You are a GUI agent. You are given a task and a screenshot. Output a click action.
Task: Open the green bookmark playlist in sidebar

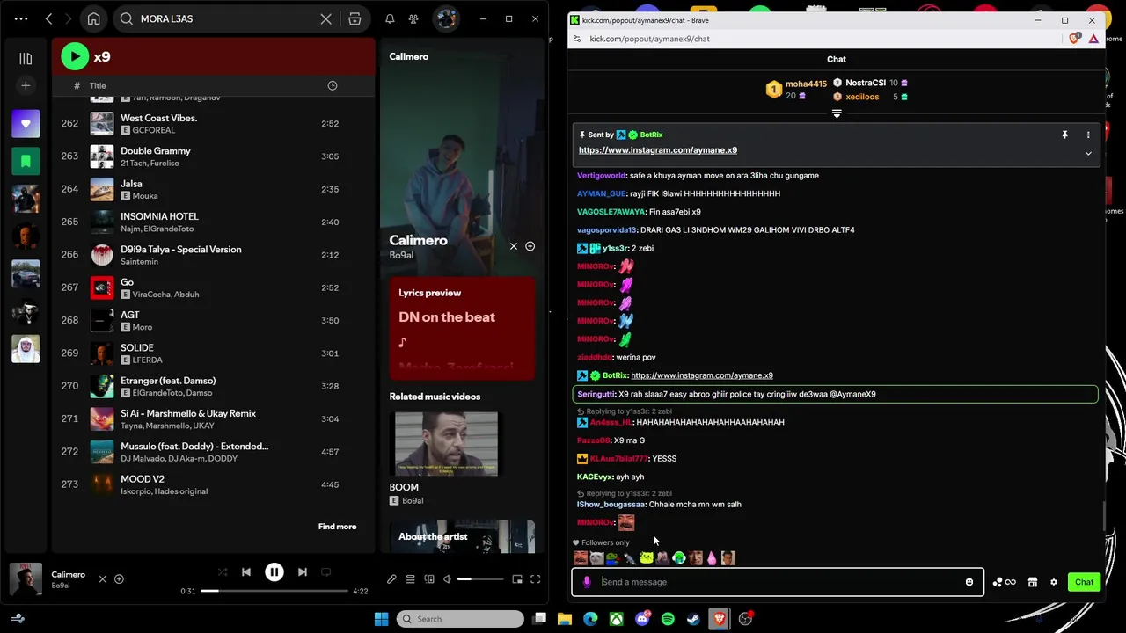point(26,161)
